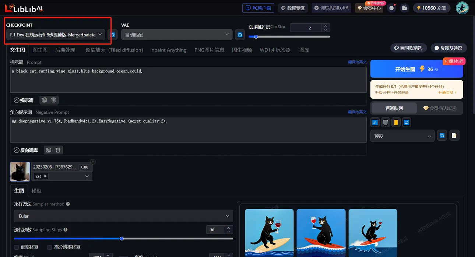Open the VAE 自动匹配 dropdown

(177, 35)
